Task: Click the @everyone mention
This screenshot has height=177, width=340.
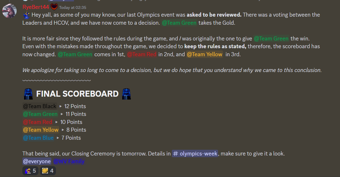Action: [x=37, y=162]
